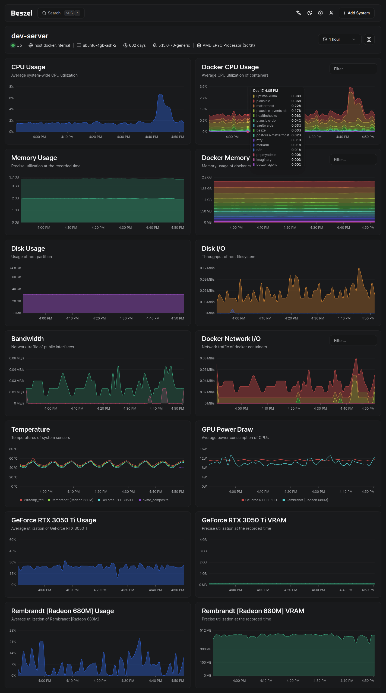This screenshot has width=386, height=693.
Task: Open settings gear icon
Action: [320, 13]
